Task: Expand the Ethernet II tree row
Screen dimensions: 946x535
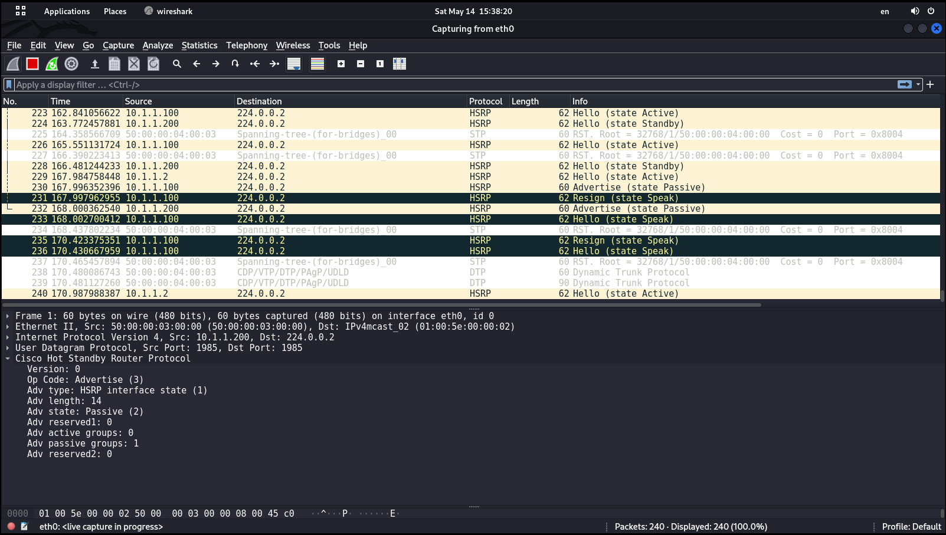Action: click(x=8, y=327)
